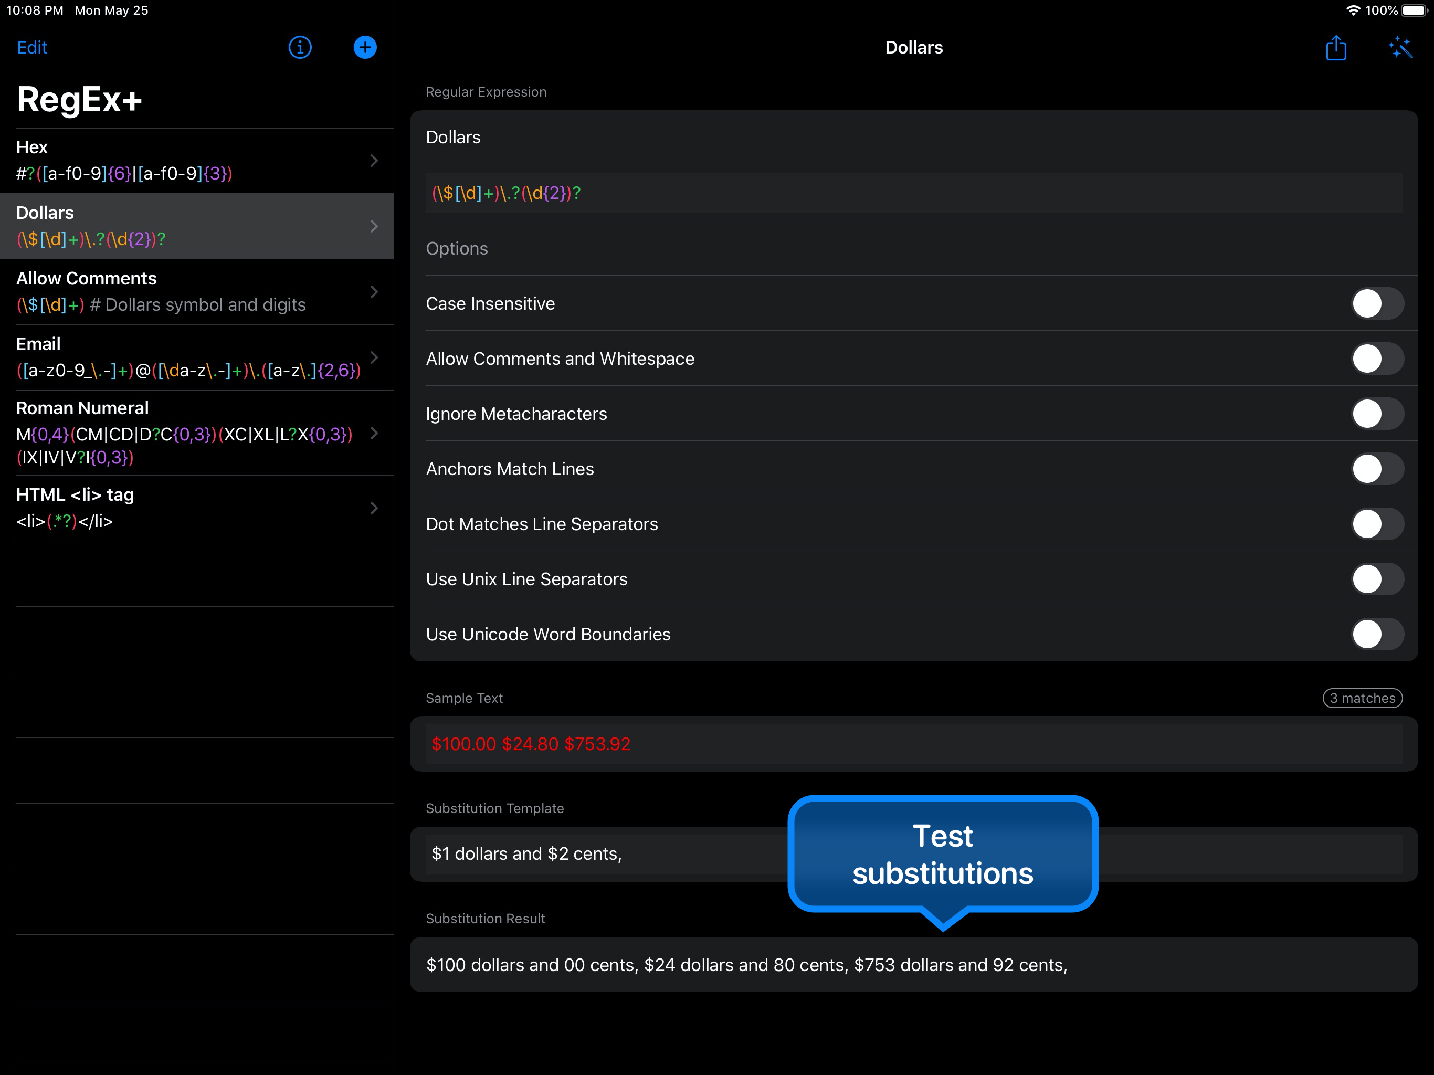Screen dimensions: 1434x1075
Task: Open the share sheet icon
Action: point(1335,48)
